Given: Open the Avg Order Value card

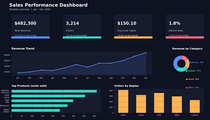Looking at the screenshot, I should 133,27.
